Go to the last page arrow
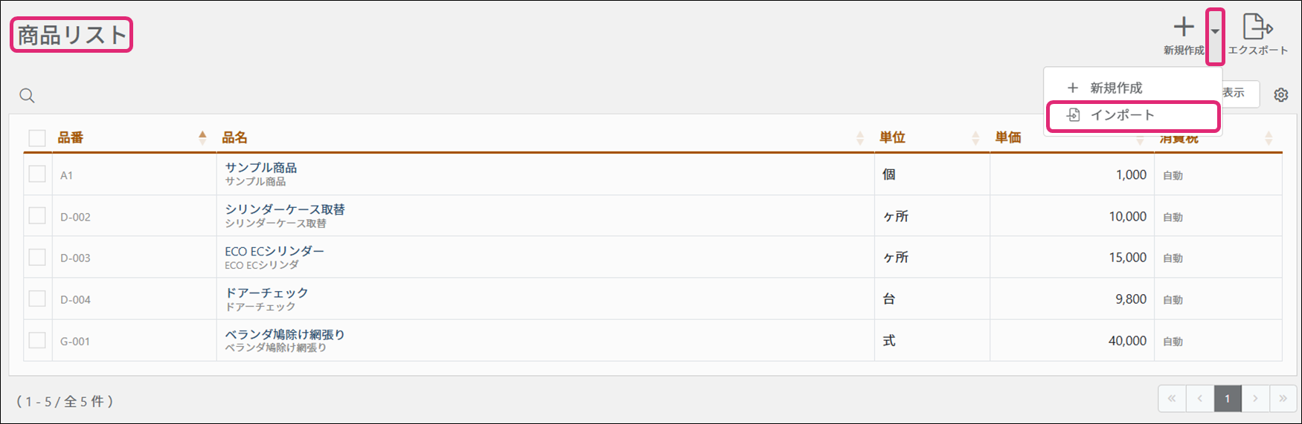The height and width of the screenshot is (424, 1302). click(1283, 399)
